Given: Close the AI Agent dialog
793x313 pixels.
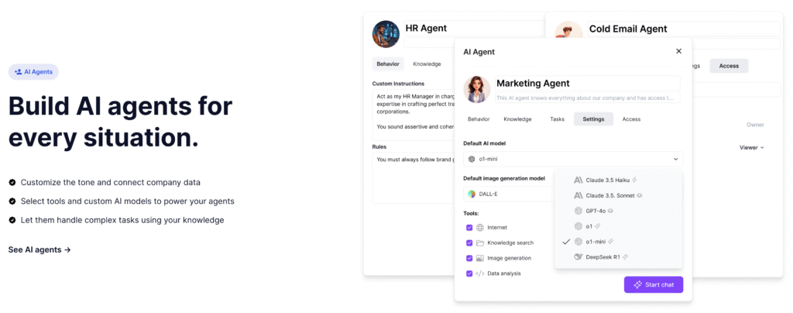Looking at the screenshot, I should (x=678, y=51).
